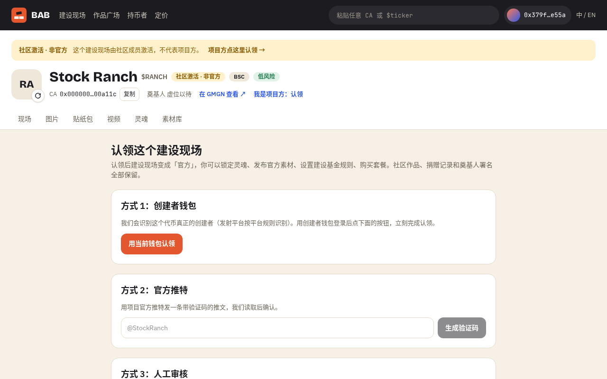Click the 低风险 risk badge
607x379 pixels.
(x=267, y=77)
